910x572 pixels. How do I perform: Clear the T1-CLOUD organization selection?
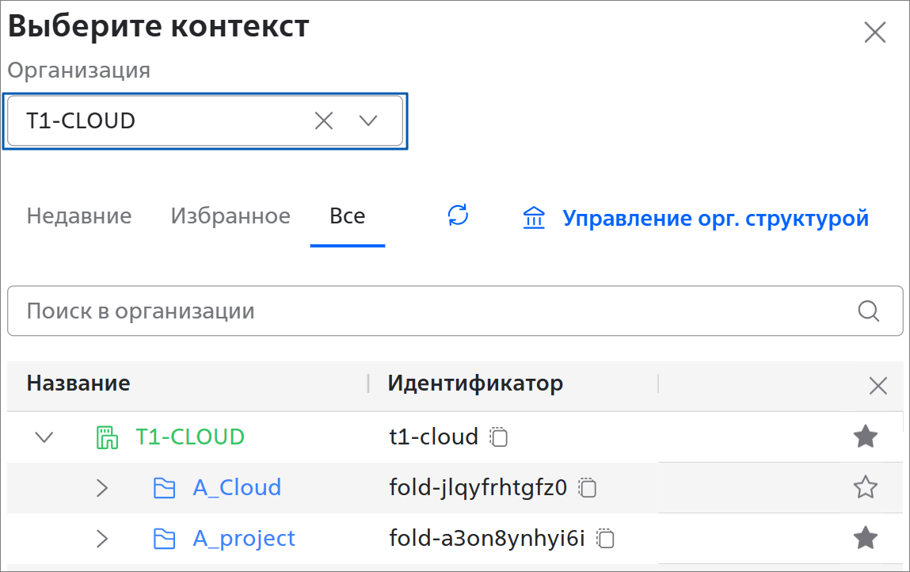click(x=324, y=120)
